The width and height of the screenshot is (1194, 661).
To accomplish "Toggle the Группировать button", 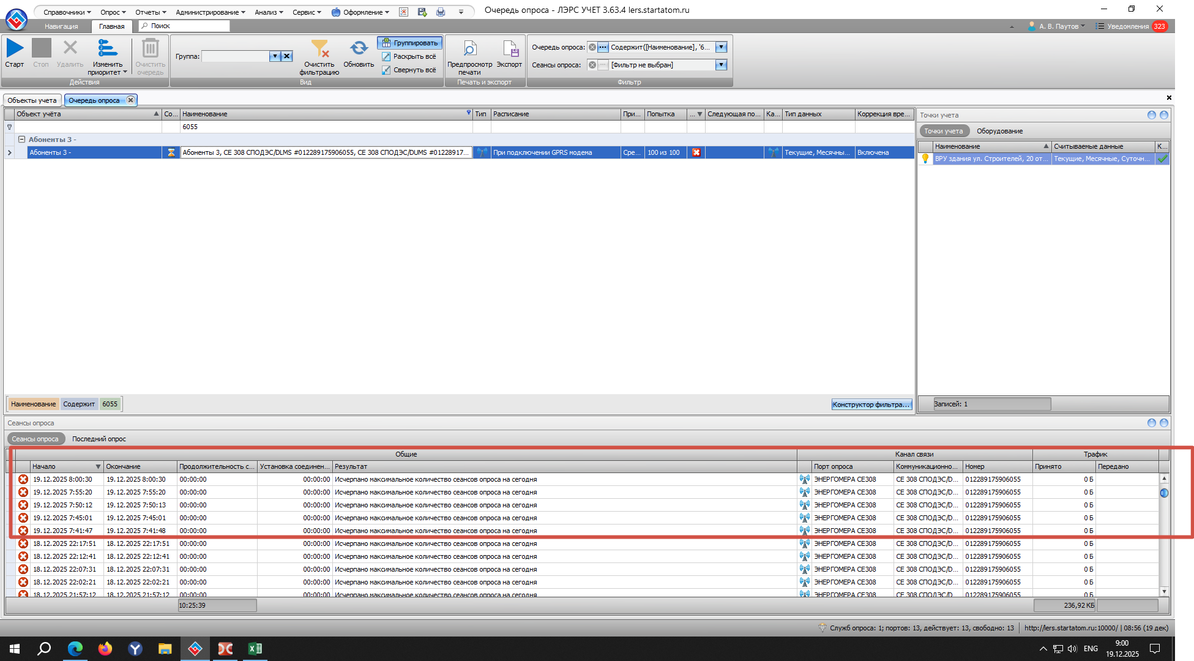I will tap(410, 43).
